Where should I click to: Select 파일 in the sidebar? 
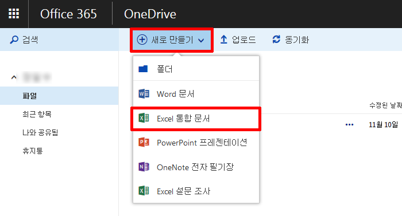coord(59,96)
